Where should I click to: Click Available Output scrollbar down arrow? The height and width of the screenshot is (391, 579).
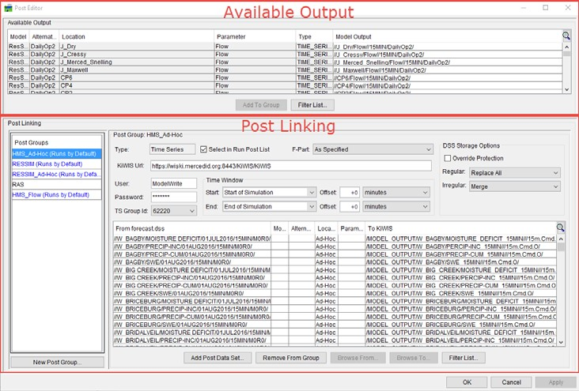(566, 89)
